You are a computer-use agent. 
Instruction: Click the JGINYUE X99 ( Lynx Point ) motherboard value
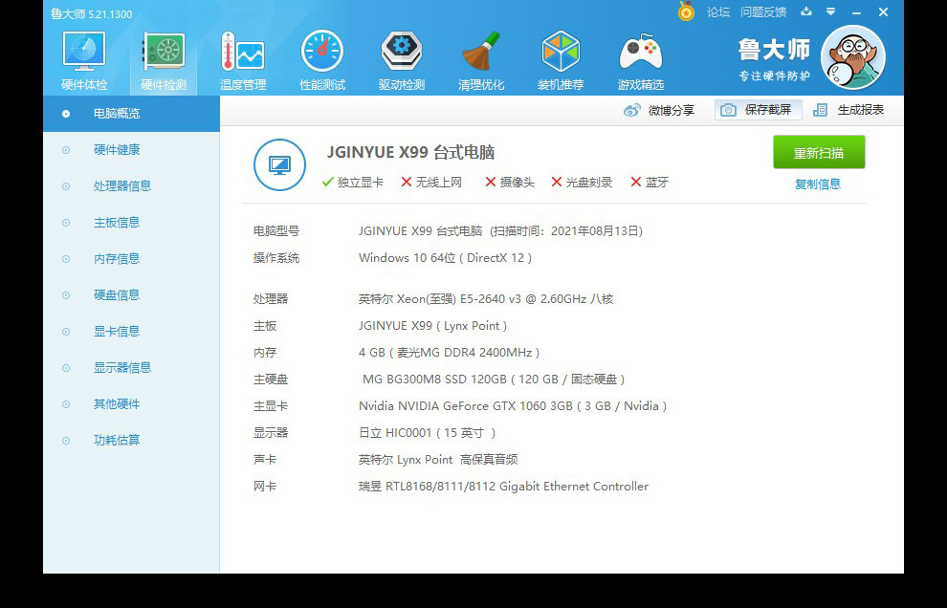[x=432, y=326]
